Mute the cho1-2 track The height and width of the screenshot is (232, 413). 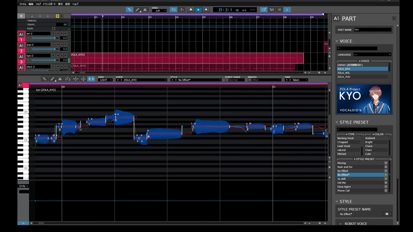pos(58,67)
